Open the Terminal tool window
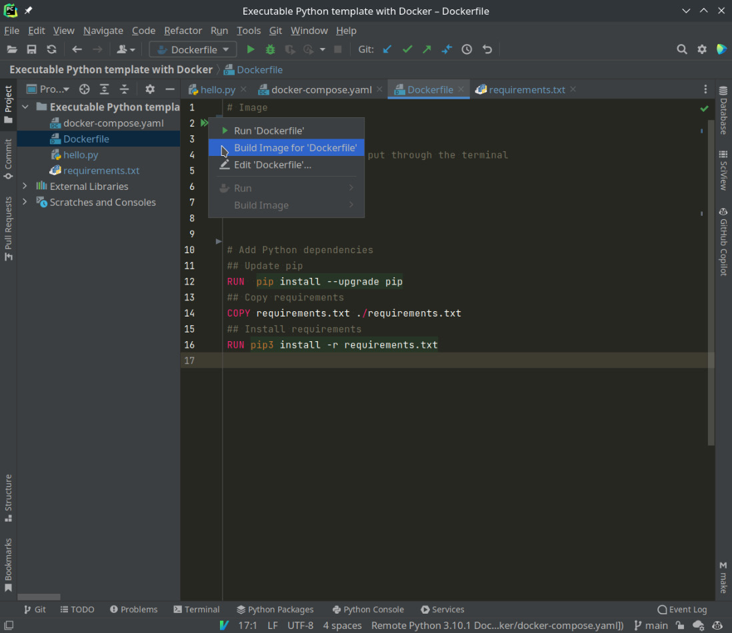The width and height of the screenshot is (732, 633). [x=197, y=609]
